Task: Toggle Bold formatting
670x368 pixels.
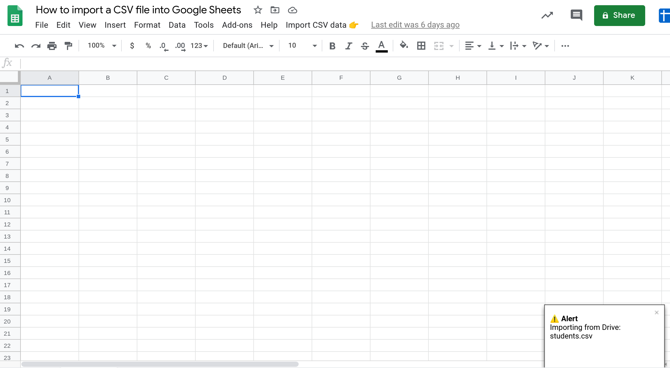Action: click(x=332, y=46)
